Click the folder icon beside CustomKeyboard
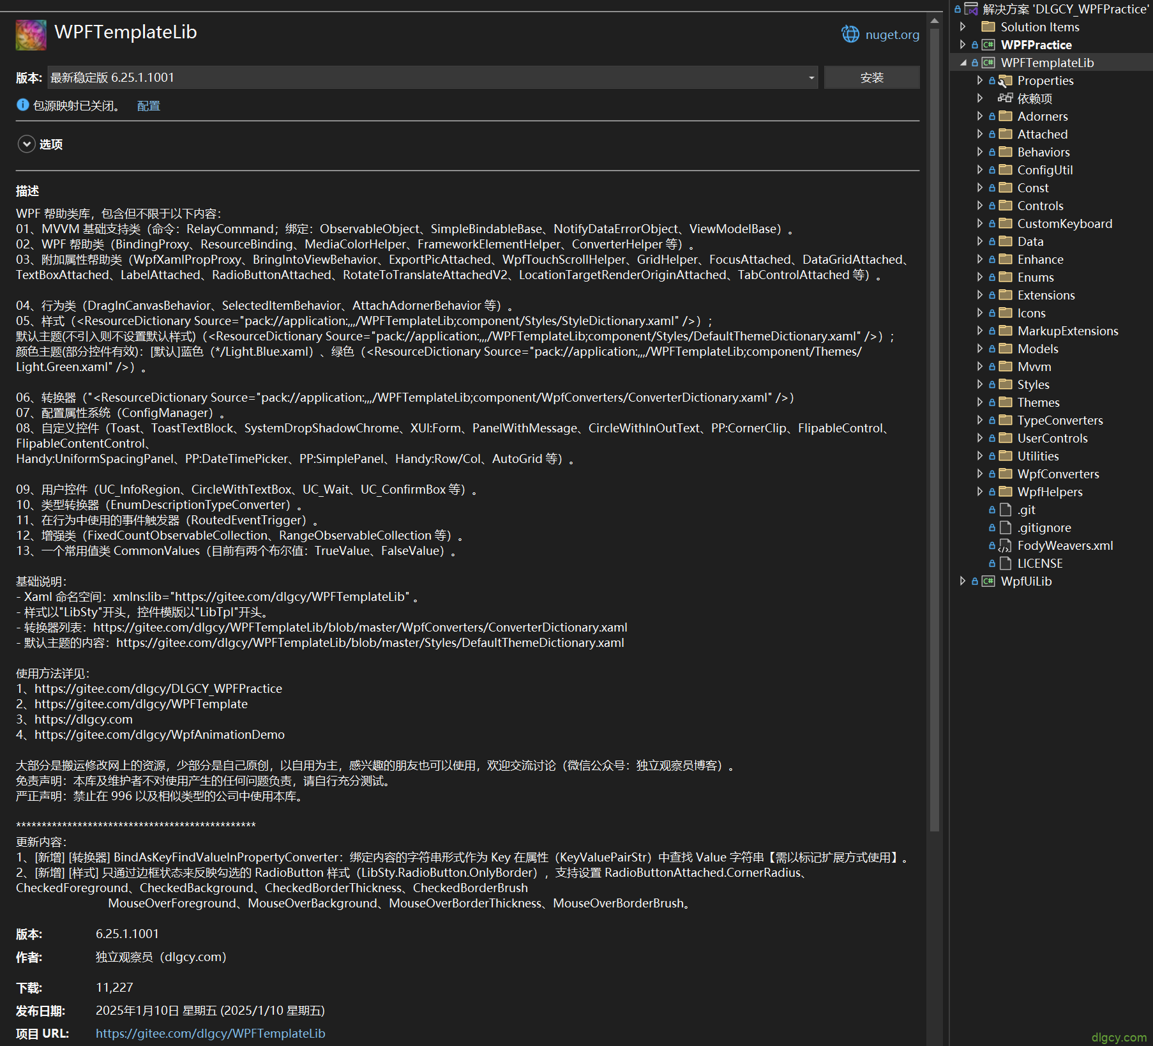This screenshot has height=1046, width=1153. point(1006,224)
